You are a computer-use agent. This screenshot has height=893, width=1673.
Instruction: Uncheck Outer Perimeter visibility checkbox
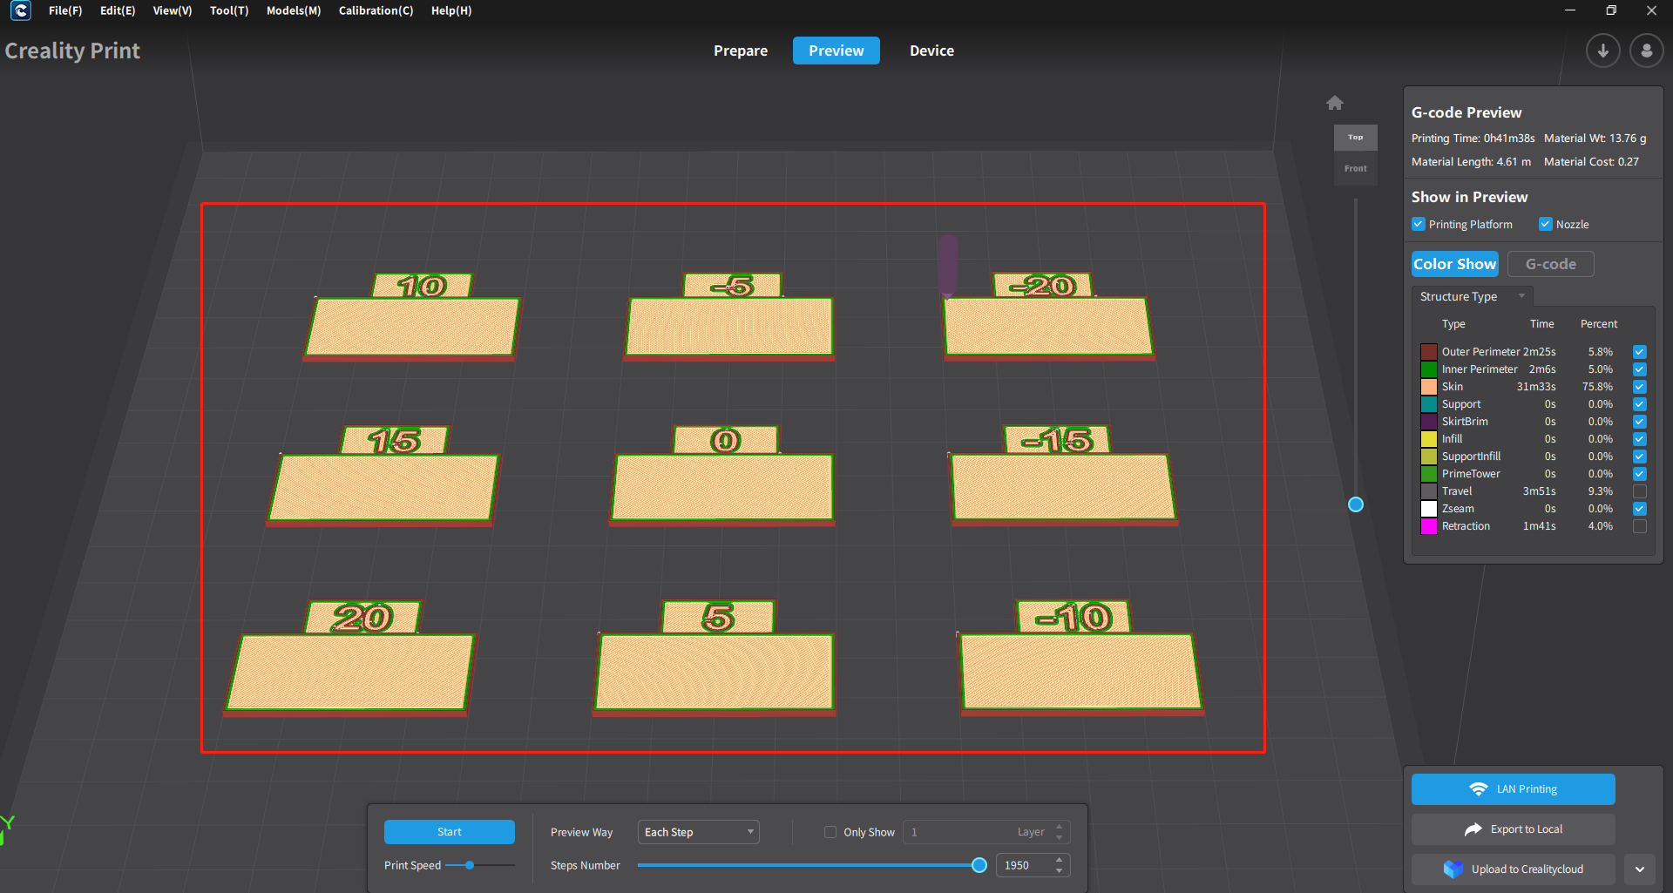click(x=1640, y=352)
